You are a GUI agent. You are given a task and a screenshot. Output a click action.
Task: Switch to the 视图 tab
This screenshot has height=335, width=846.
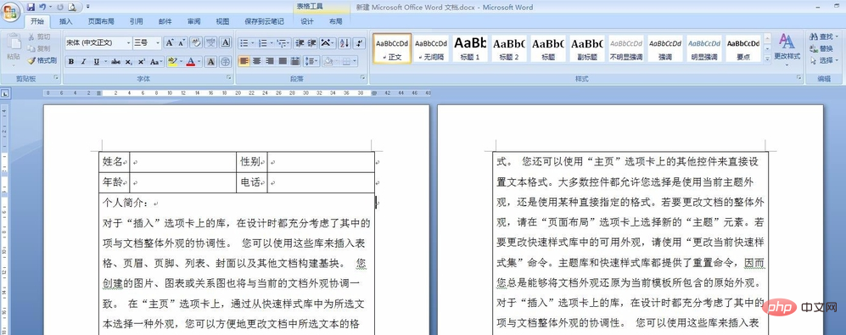(222, 21)
